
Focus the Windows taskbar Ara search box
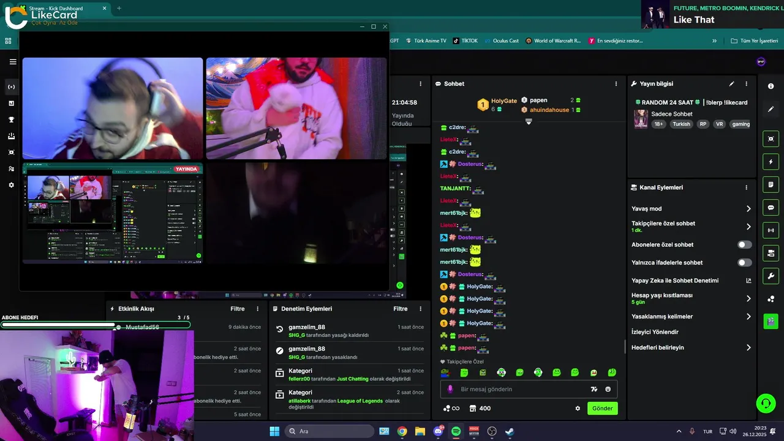[330, 431]
